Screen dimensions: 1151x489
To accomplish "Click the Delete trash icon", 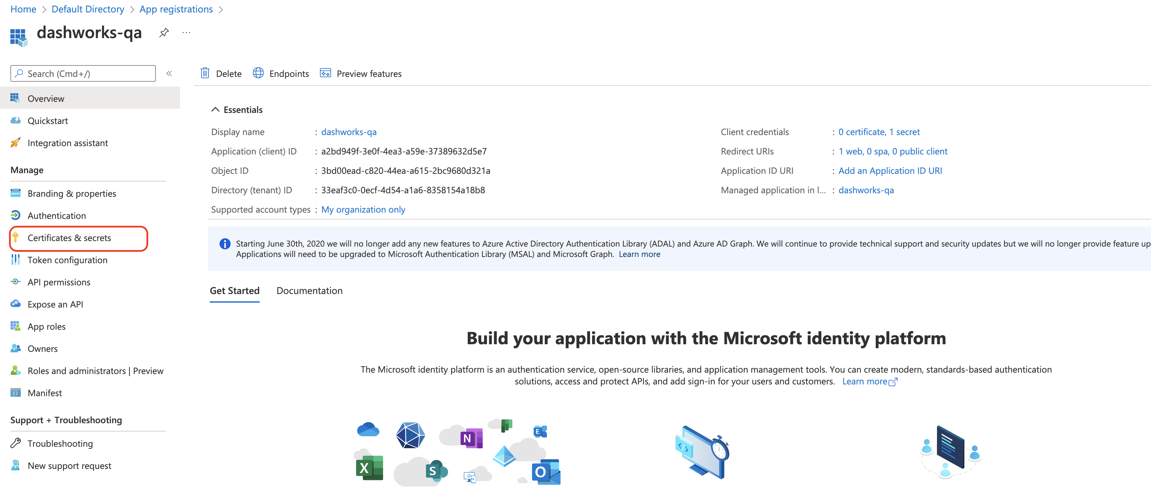I will (205, 73).
